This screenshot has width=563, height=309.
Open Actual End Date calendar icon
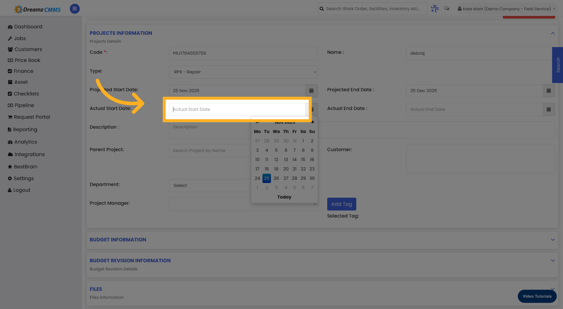click(x=549, y=109)
